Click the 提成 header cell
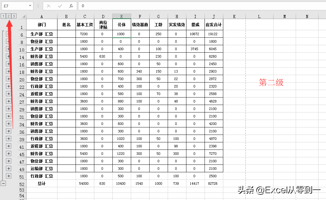Image resolution: width=326 pixels, height=200 pixels. [x=195, y=25]
